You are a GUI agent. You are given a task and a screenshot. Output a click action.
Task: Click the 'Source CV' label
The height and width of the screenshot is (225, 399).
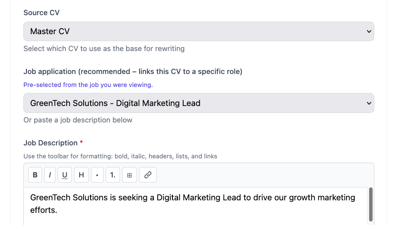pyautogui.click(x=42, y=13)
